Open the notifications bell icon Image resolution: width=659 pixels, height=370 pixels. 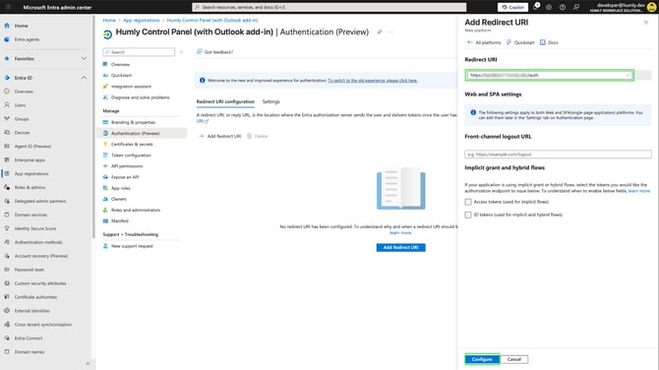pyautogui.click(x=536, y=7)
